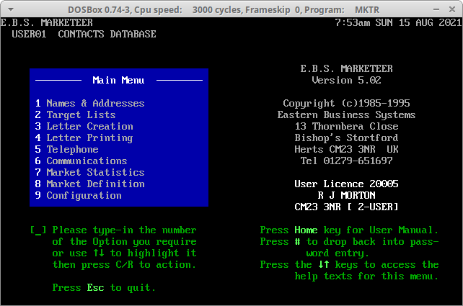Image resolution: width=463 pixels, height=306 pixels.
Task: Click the option number input bracket field
Action: [38, 230]
